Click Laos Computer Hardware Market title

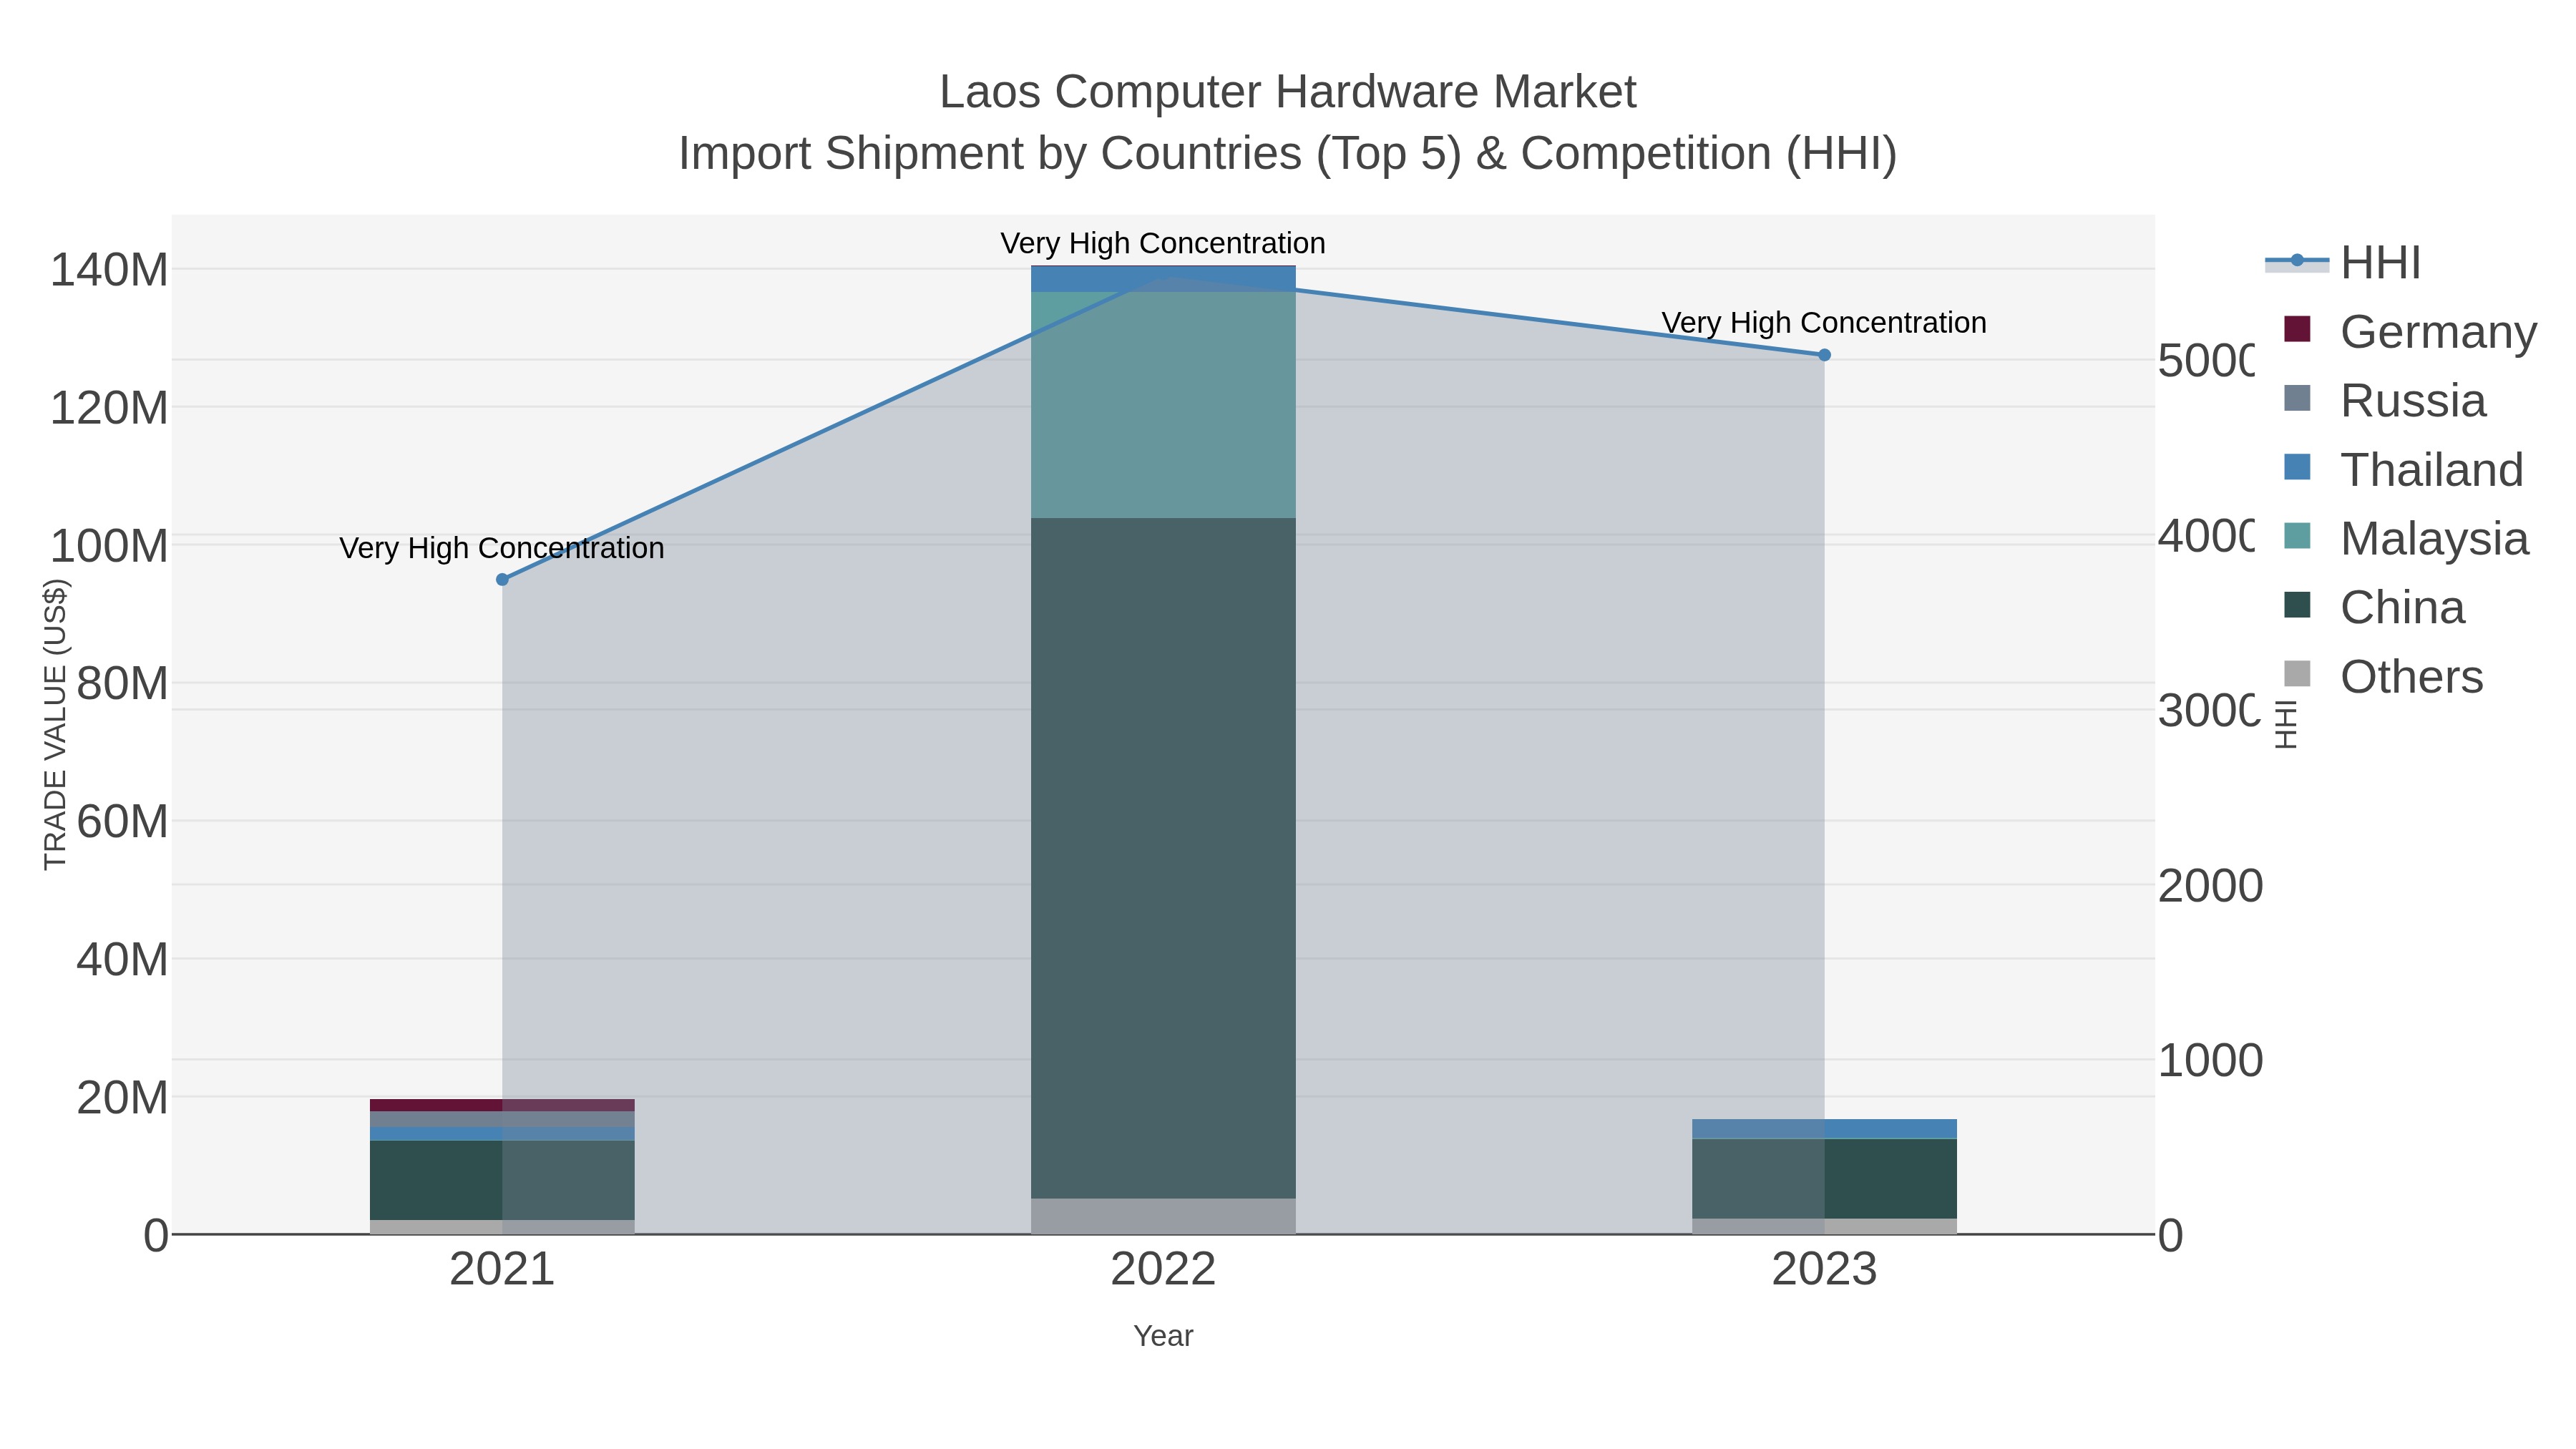1288,92
